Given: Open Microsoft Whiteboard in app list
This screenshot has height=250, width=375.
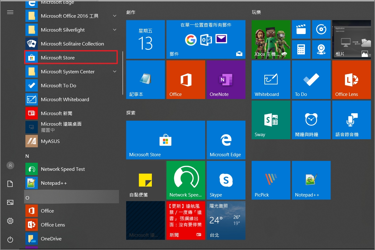Looking at the screenshot, I should pyautogui.click(x=72, y=99).
